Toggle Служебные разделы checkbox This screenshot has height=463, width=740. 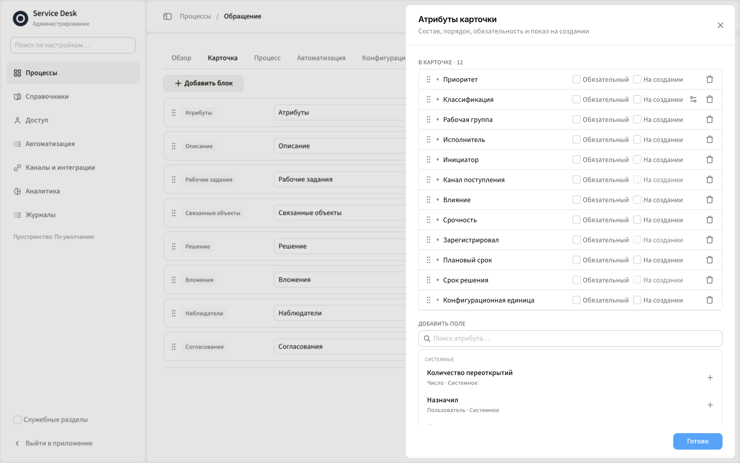click(x=17, y=420)
